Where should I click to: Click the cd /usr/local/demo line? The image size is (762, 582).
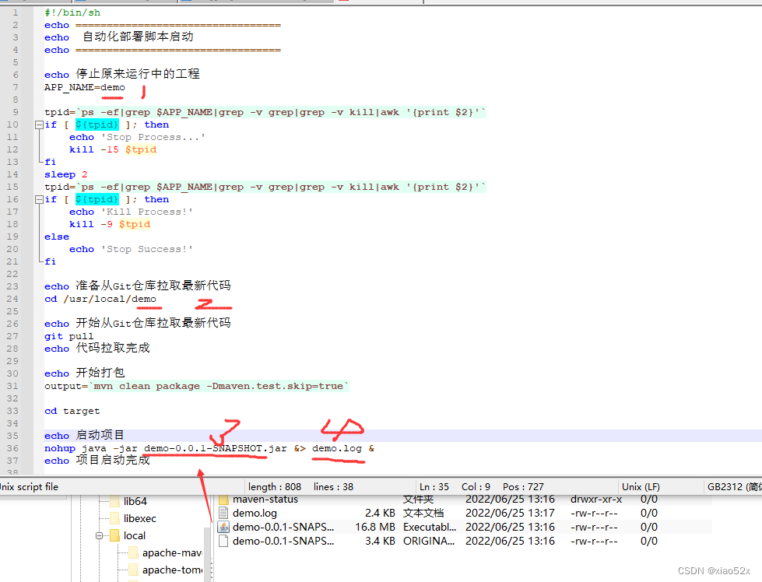click(100, 300)
